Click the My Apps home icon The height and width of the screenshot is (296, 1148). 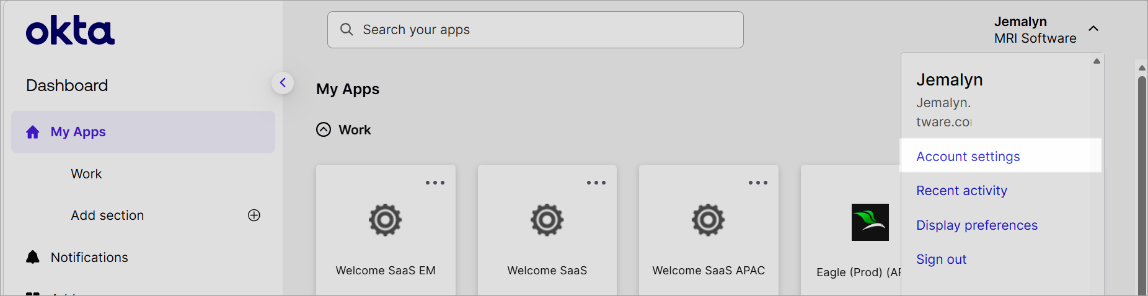pyautogui.click(x=33, y=132)
